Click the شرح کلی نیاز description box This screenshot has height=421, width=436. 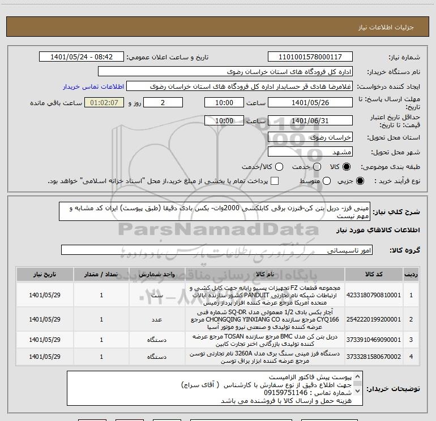[x=215, y=212]
